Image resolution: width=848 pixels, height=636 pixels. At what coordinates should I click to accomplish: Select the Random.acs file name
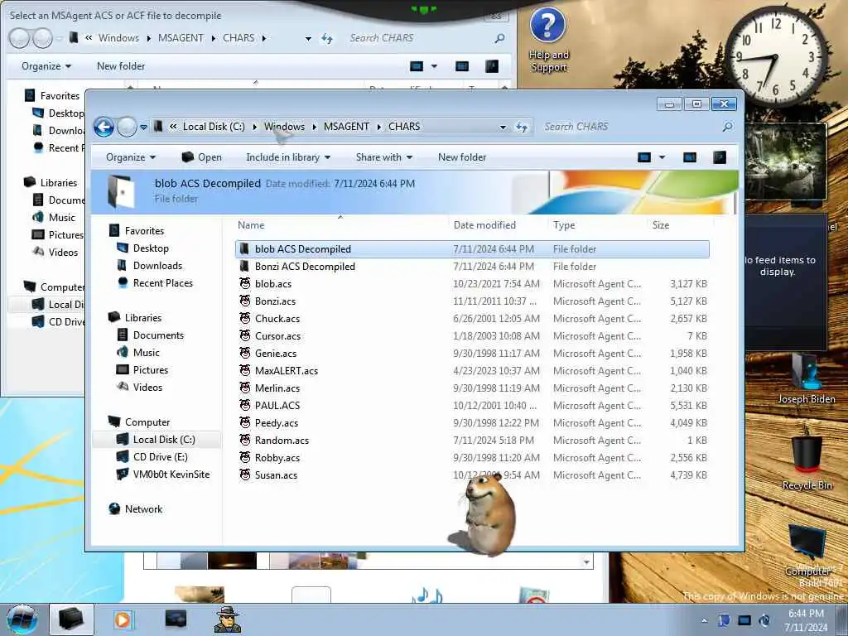[x=282, y=441]
